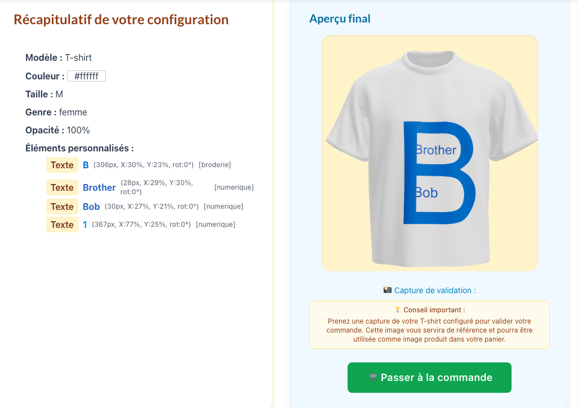Select the blue Brother element name in list

(x=99, y=187)
